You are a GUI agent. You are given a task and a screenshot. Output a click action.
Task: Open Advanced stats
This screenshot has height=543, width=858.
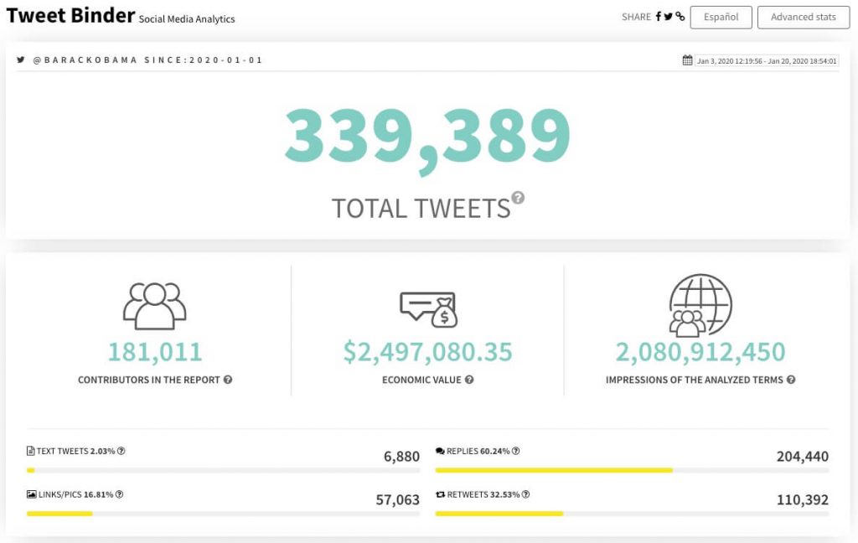(804, 17)
